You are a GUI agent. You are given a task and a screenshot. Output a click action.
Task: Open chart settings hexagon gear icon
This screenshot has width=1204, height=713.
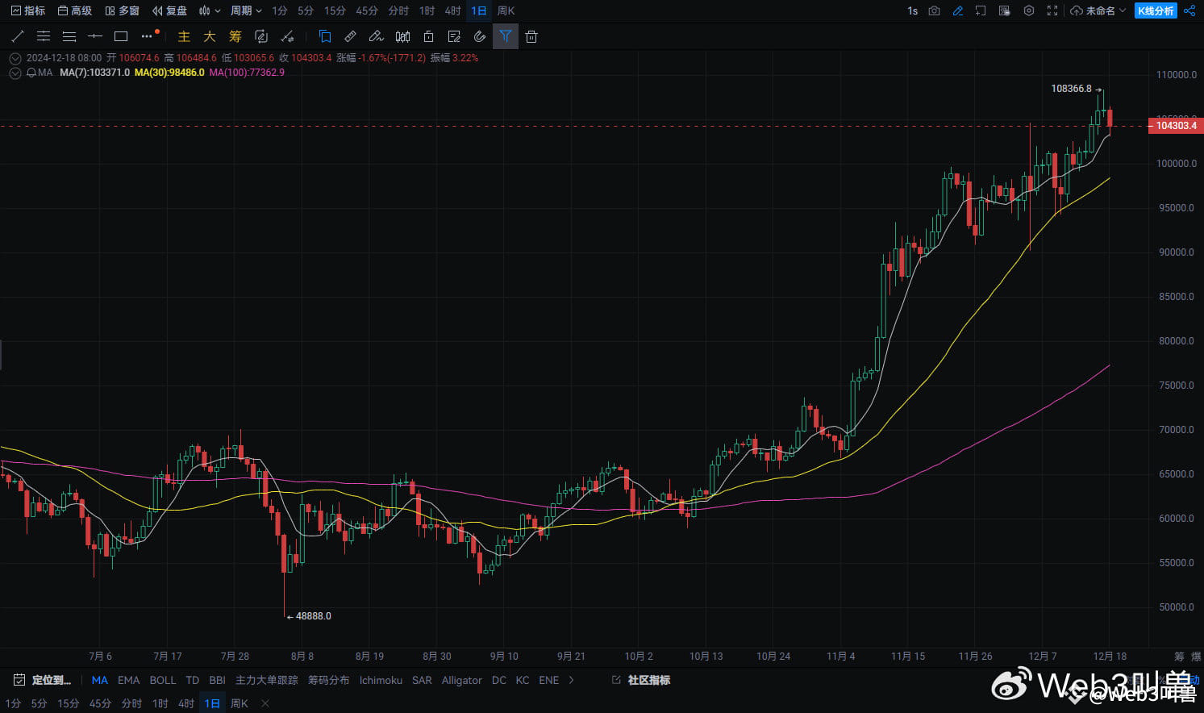tap(1028, 10)
